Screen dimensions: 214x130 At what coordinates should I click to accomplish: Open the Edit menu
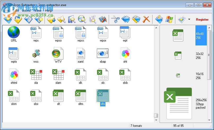pyautogui.click(x=16, y=11)
